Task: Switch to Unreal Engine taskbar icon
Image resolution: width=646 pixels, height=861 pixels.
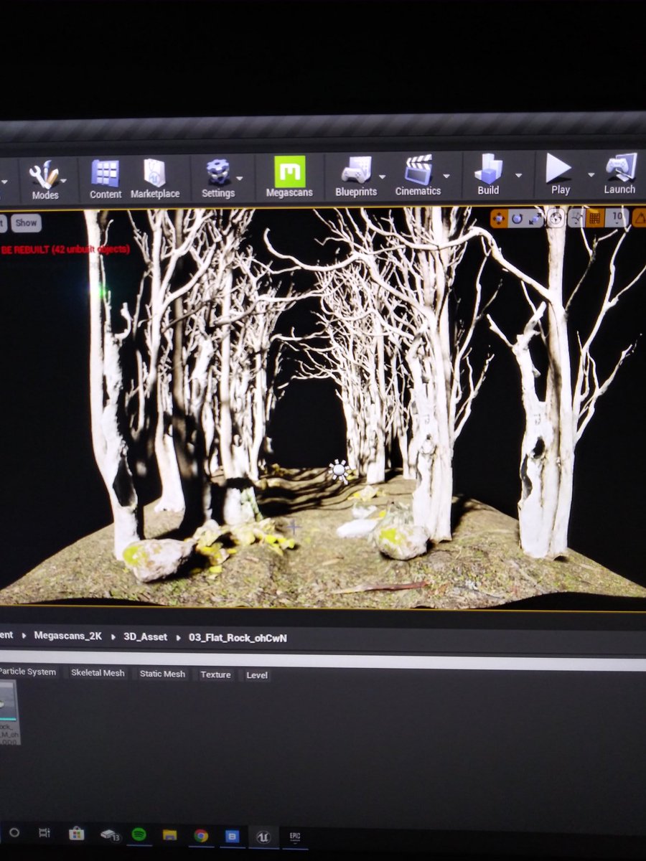Action: click(263, 836)
